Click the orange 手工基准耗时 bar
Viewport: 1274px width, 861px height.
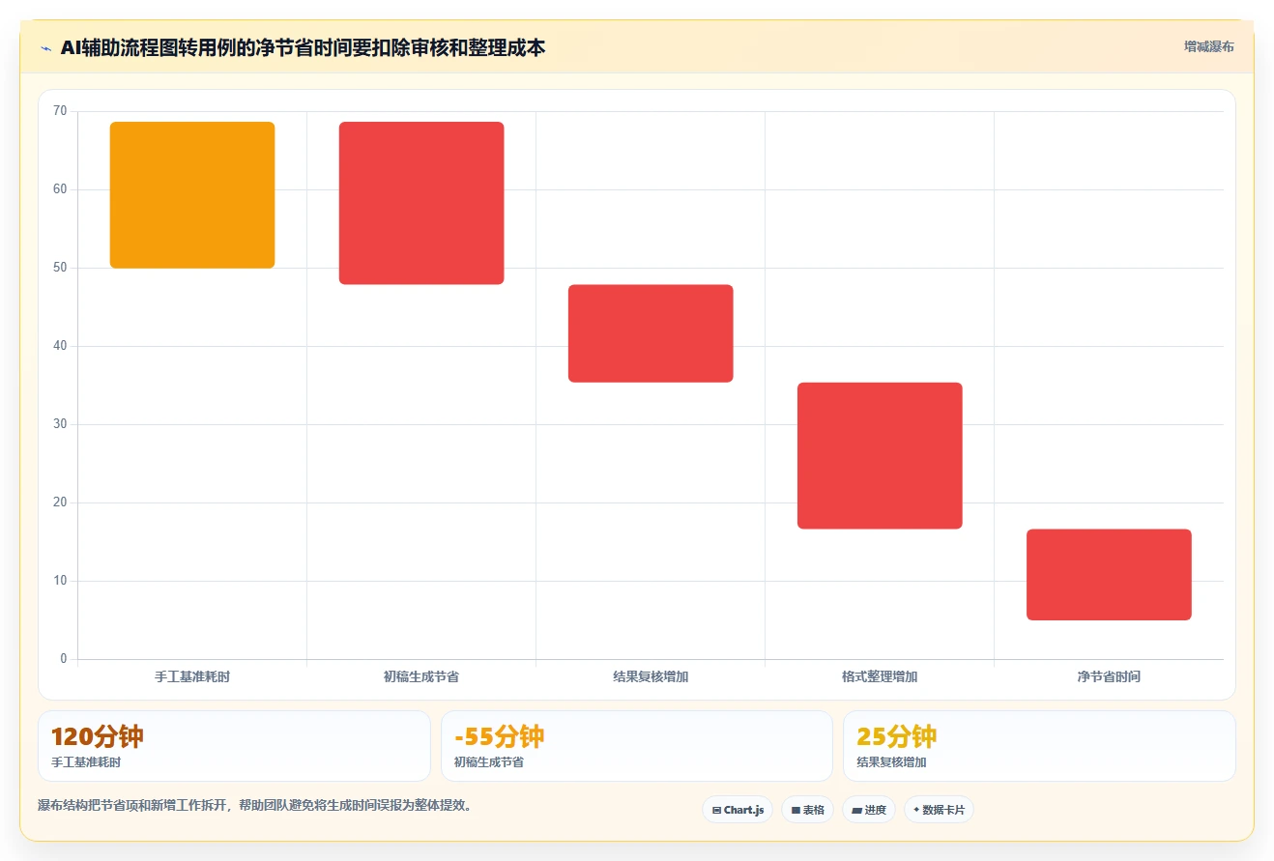click(x=192, y=195)
